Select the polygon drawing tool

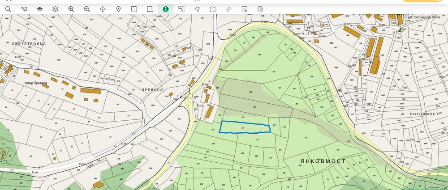tap(197, 9)
